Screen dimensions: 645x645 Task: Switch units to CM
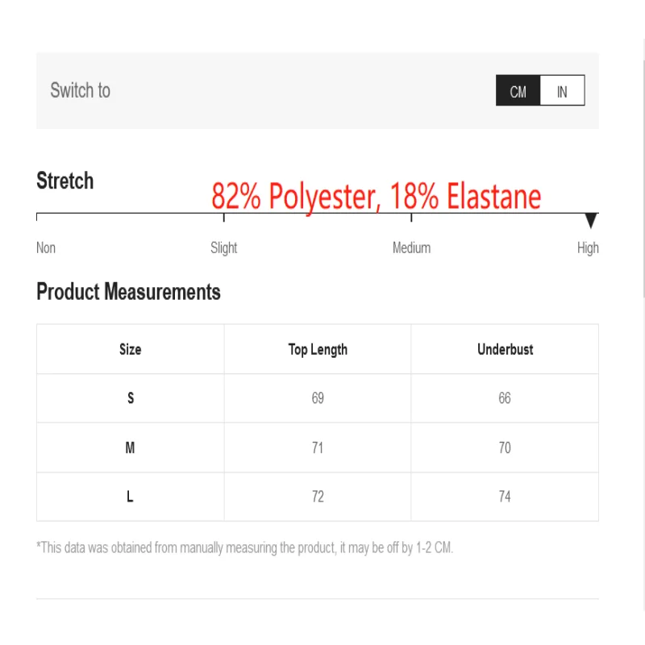(x=518, y=91)
